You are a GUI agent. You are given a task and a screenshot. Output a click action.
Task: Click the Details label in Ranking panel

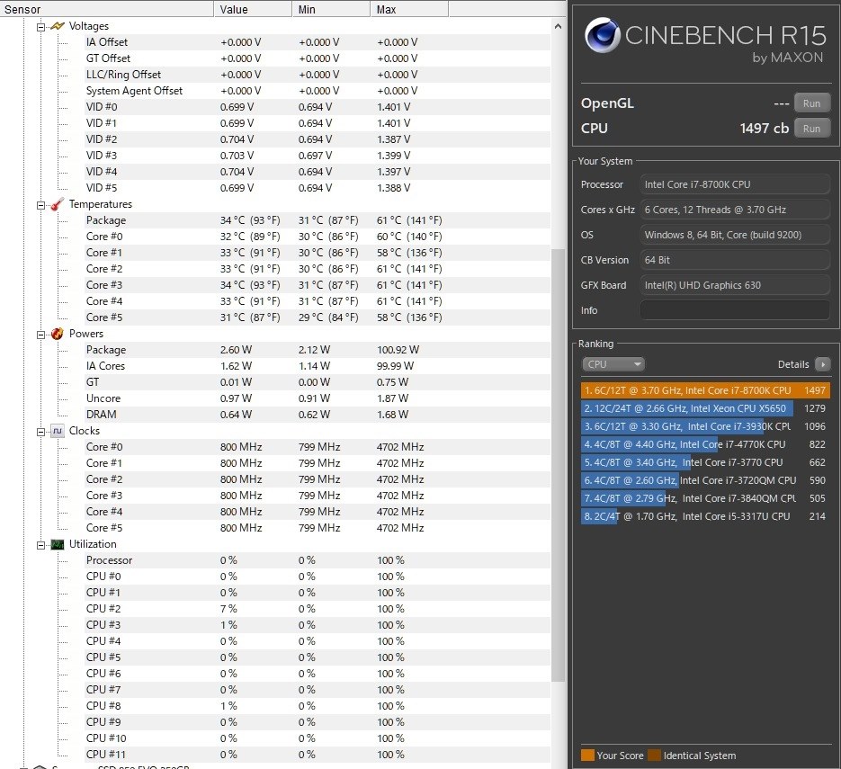point(795,364)
